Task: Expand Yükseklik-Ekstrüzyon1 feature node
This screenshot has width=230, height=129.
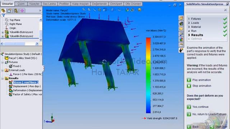Action: click(x=3, y=32)
